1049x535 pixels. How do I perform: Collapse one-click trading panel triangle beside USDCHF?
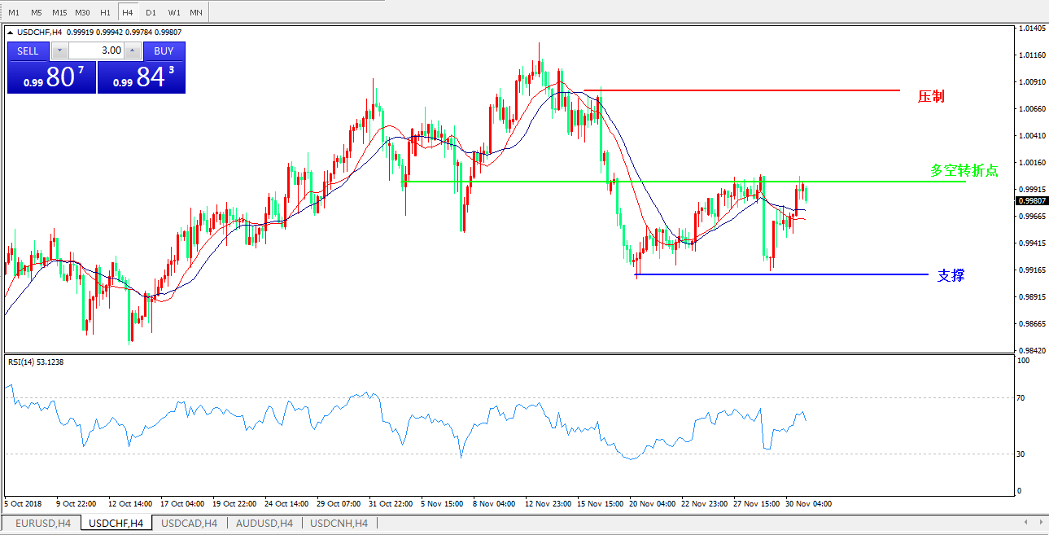(x=11, y=33)
